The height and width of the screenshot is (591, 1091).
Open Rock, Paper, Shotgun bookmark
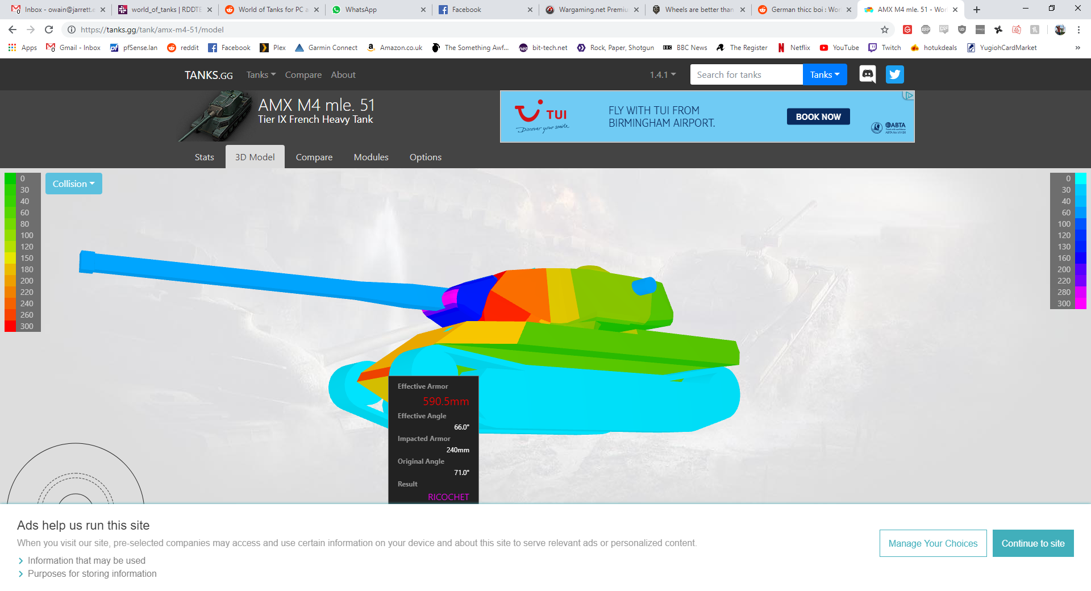tap(615, 48)
